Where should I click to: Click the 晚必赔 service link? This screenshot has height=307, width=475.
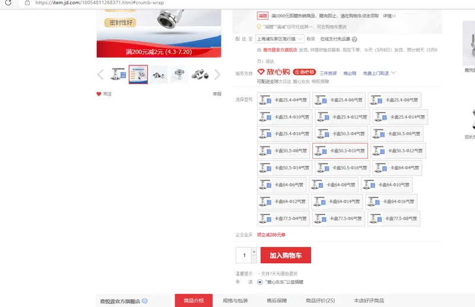[x=350, y=73]
